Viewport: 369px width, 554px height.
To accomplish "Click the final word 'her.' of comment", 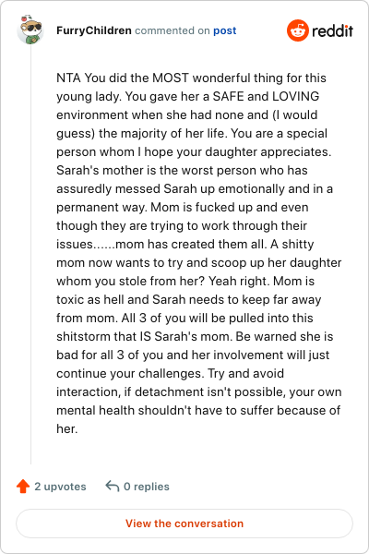I will [66, 428].
